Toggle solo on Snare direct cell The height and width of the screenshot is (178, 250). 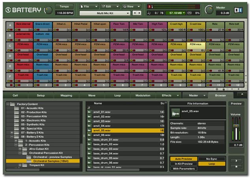(x=38, y=30)
